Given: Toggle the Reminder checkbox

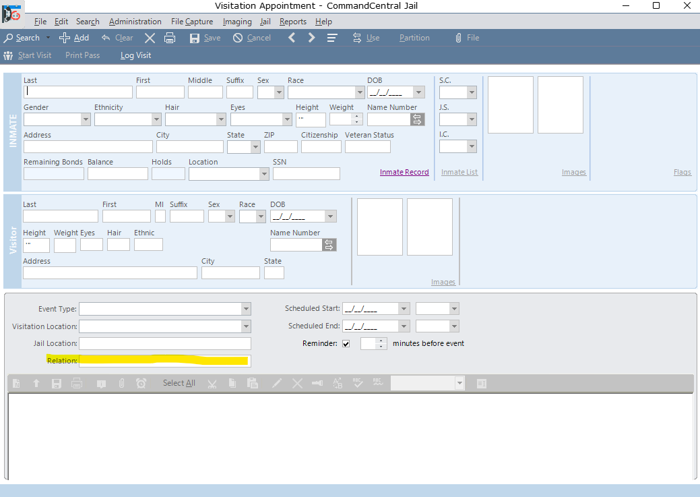Looking at the screenshot, I should [346, 343].
